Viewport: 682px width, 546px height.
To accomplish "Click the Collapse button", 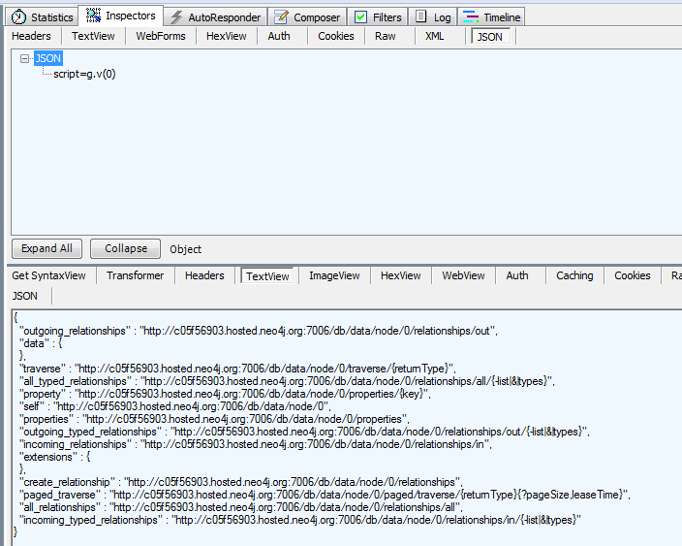I will coord(125,248).
